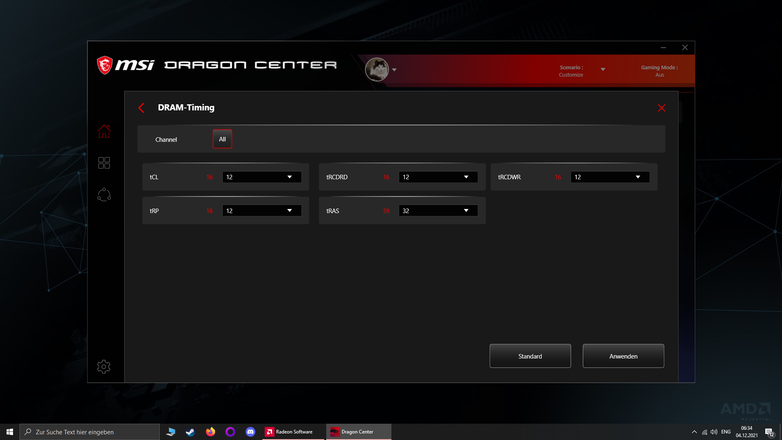Open the features grid sidebar icon
This screenshot has height=440, width=782.
pyautogui.click(x=104, y=163)
